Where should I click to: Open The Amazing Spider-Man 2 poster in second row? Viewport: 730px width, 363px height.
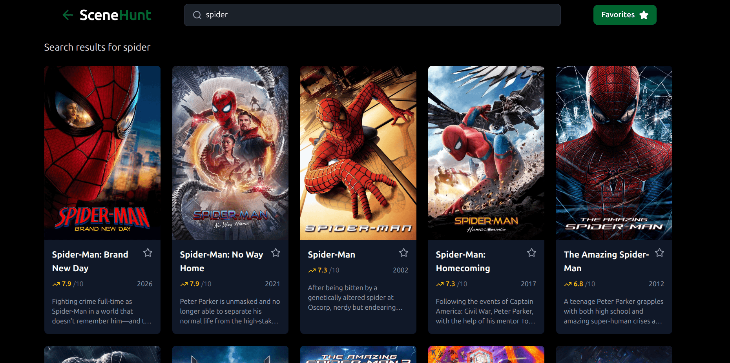[358, 354]
